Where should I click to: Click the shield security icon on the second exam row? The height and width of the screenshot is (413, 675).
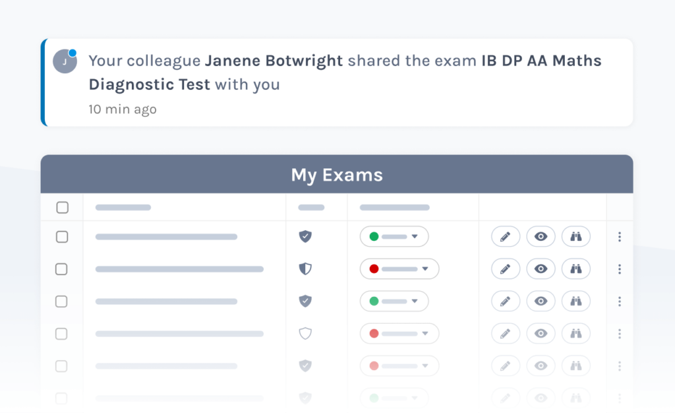(x=305, y=269)
